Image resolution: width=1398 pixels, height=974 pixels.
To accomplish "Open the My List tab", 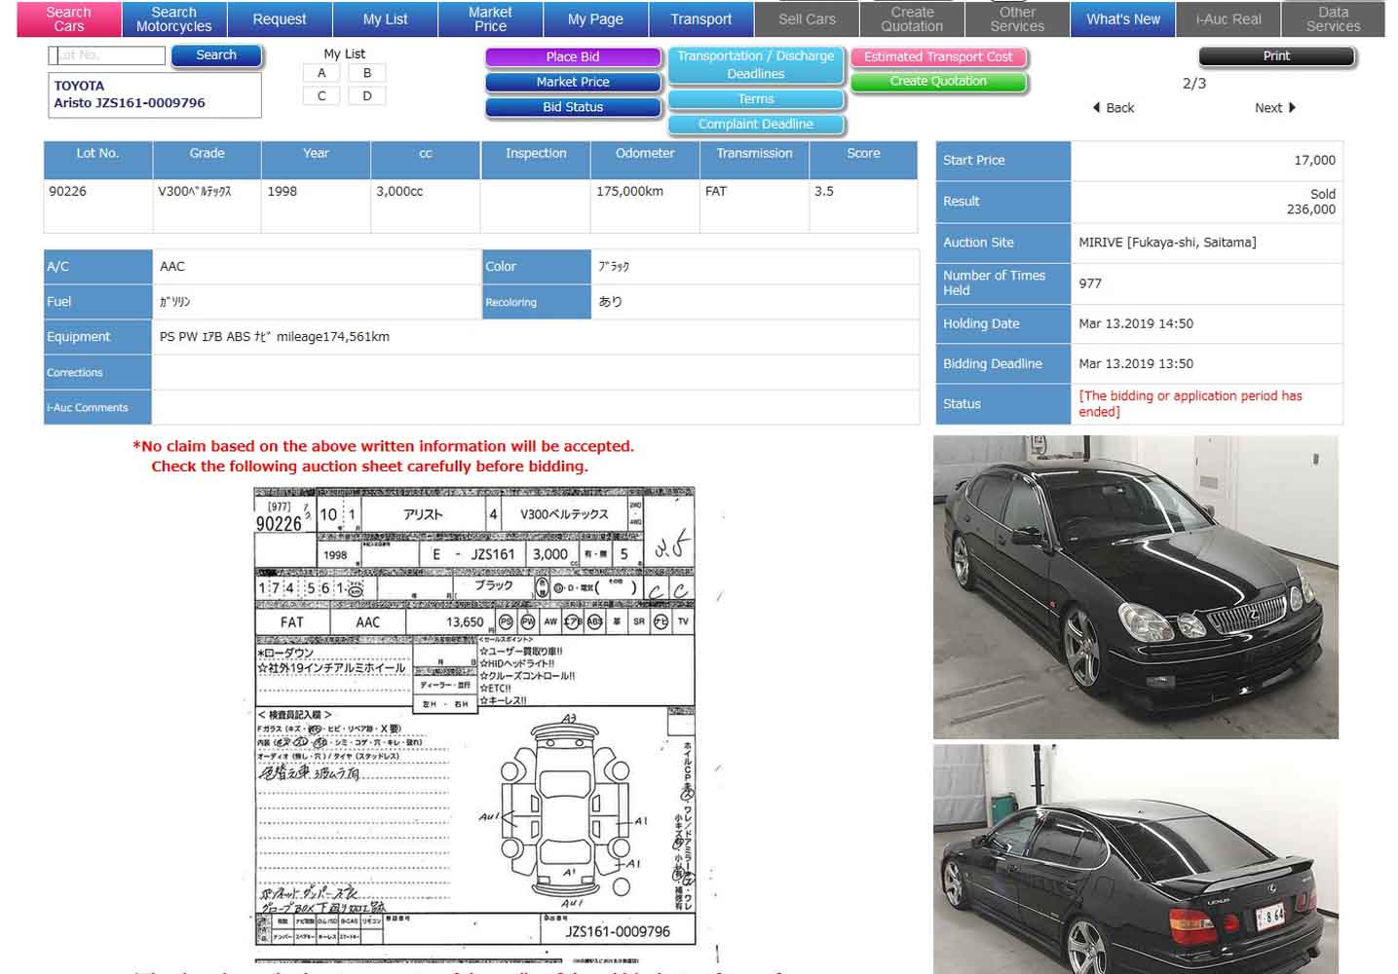I will (x=385, y=19).
